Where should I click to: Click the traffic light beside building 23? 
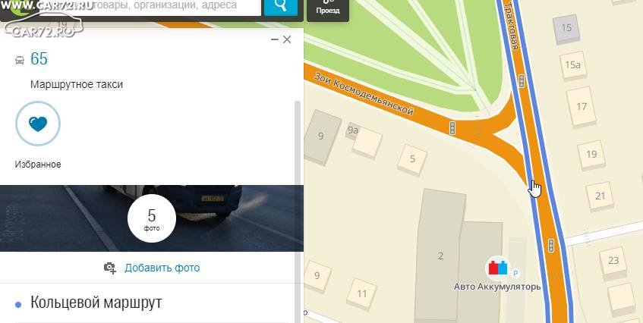551,246
